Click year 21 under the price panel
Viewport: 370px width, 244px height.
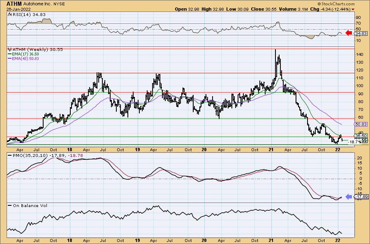[x=271, y=150]
